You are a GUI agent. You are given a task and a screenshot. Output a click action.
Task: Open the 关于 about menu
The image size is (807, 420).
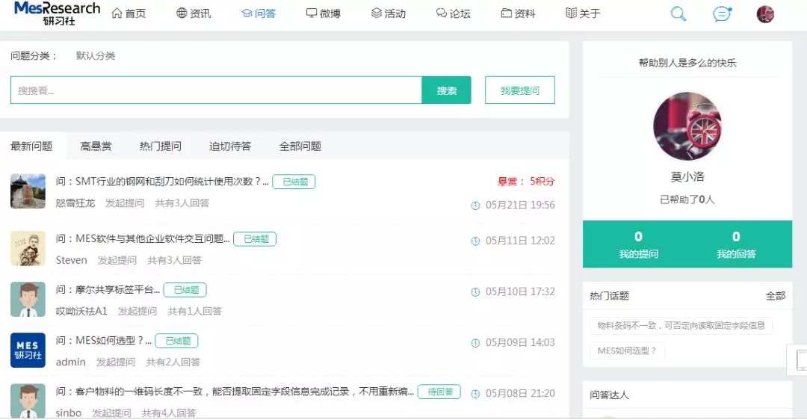(583, 13)
